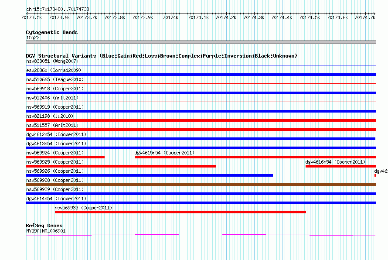Viewport: 388px width, 260px height.
Task: Select the 15q23 band label
Action: point(33,38)
